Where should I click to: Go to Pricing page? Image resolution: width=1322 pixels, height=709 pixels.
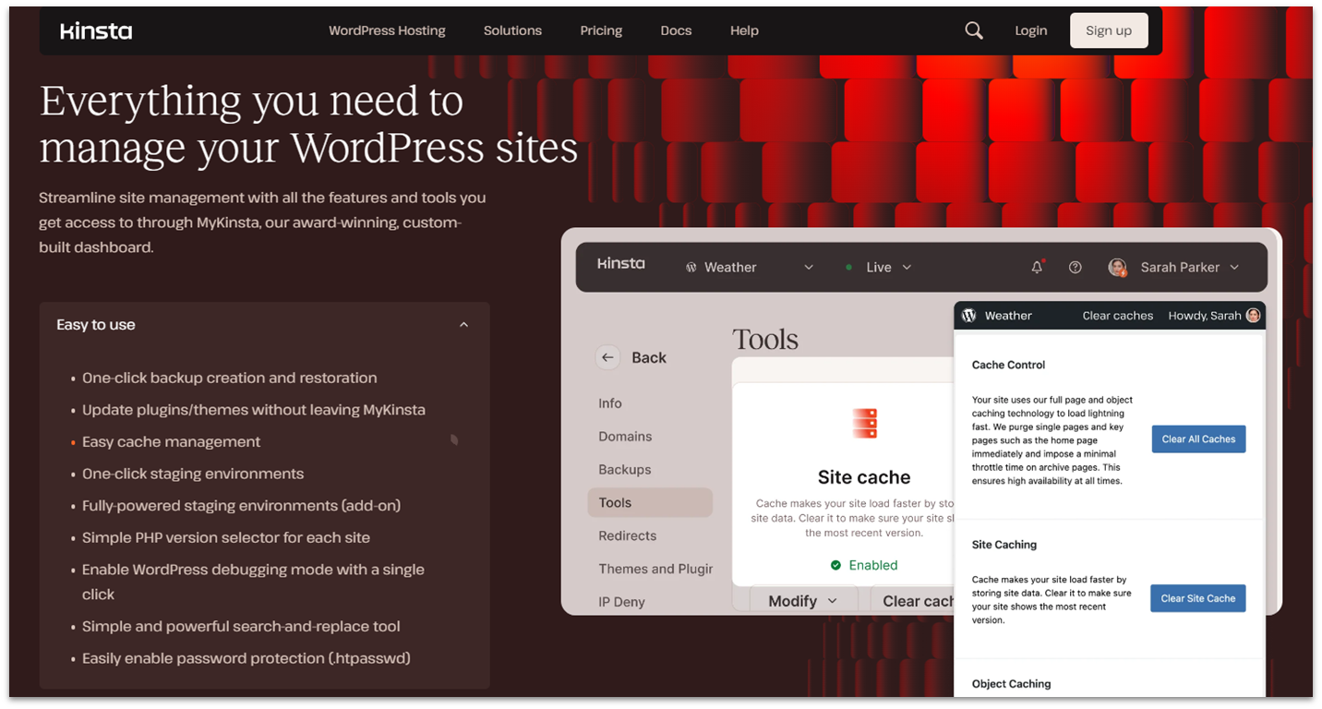point(601,30)
